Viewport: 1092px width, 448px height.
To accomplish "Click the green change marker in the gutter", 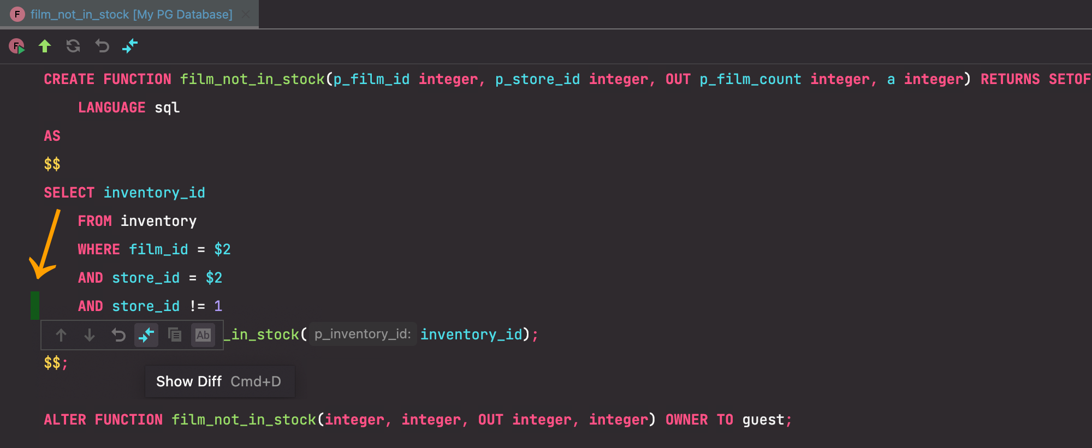I will click(35, 306).
